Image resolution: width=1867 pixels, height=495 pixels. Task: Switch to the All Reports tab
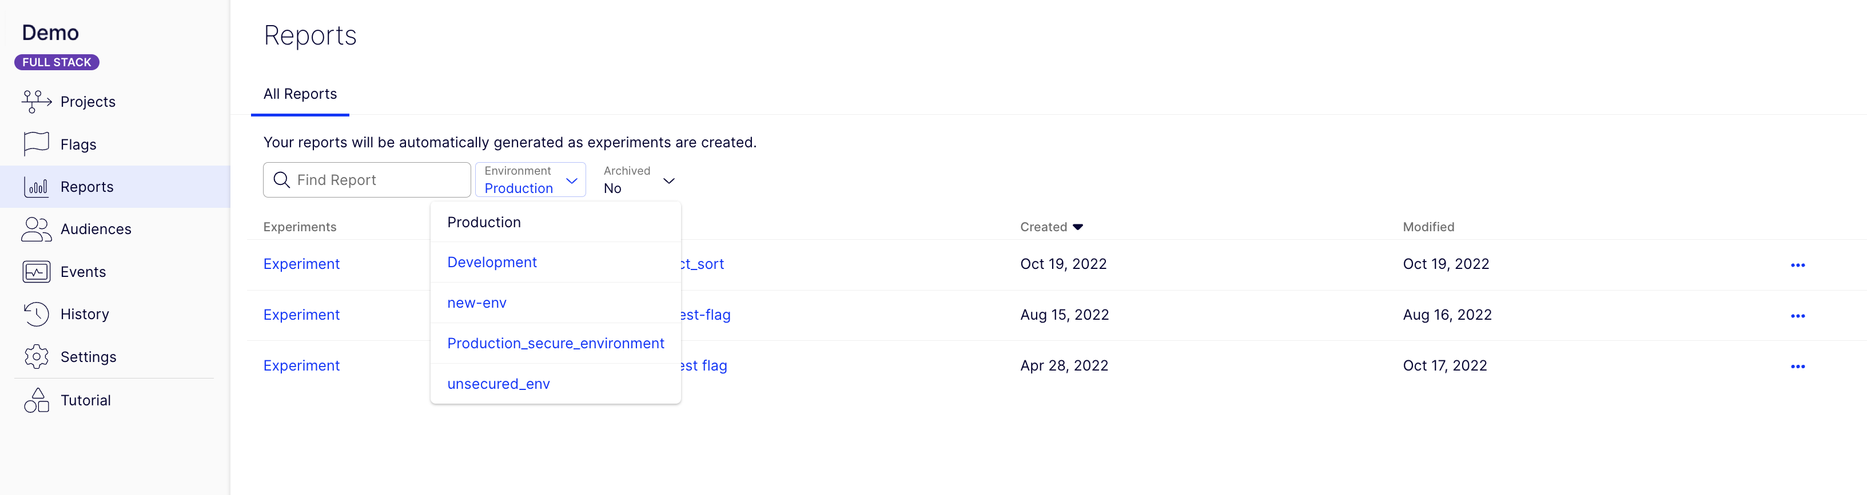(x=300, y=94)
